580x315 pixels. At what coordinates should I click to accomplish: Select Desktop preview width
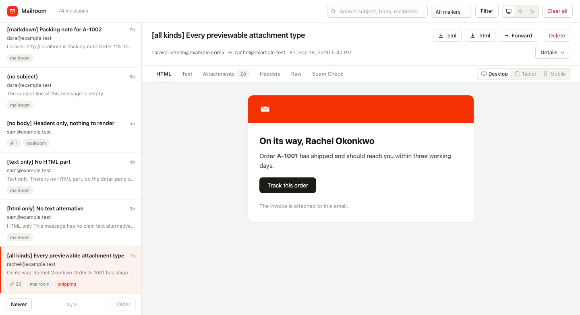coord(494,74)
